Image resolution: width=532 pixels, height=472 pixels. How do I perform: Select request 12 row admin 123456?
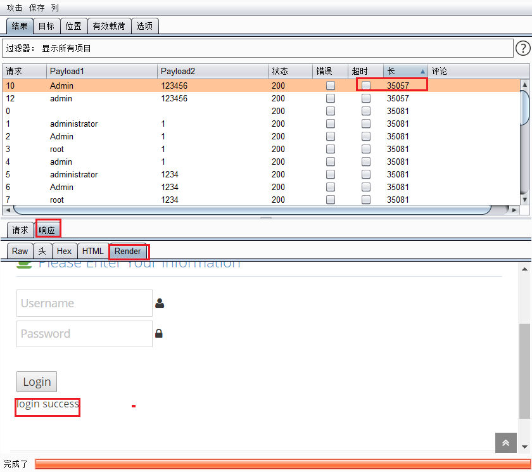pyautogui.click(x=261, y=98)
